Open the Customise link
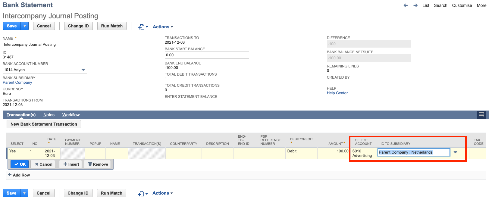 (462, 5)
